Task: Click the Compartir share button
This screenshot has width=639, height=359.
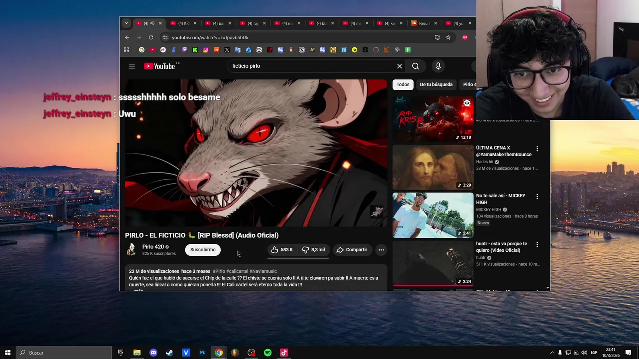Action: [352, 250]
